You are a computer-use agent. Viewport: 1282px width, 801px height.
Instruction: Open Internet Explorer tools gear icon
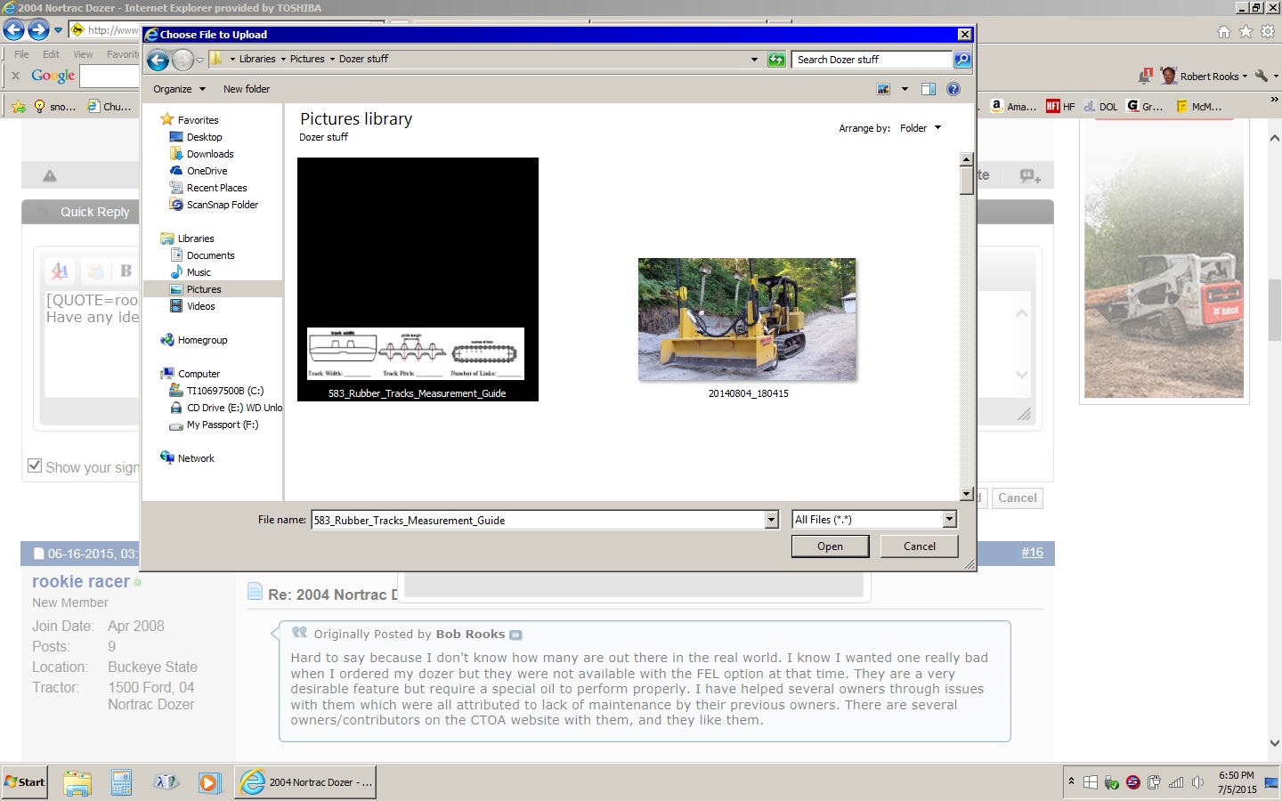tap(1268, 31)
